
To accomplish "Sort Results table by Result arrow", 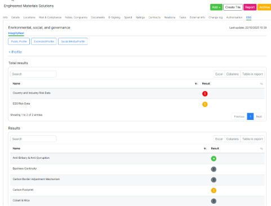I will 261,149.
